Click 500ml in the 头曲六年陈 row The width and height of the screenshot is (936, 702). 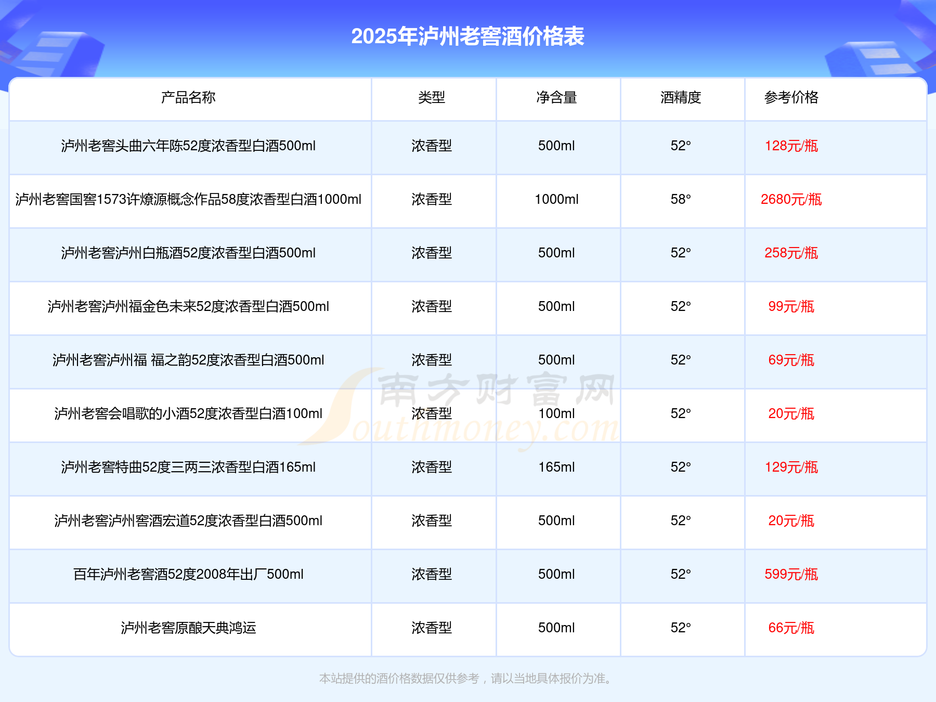557,146
